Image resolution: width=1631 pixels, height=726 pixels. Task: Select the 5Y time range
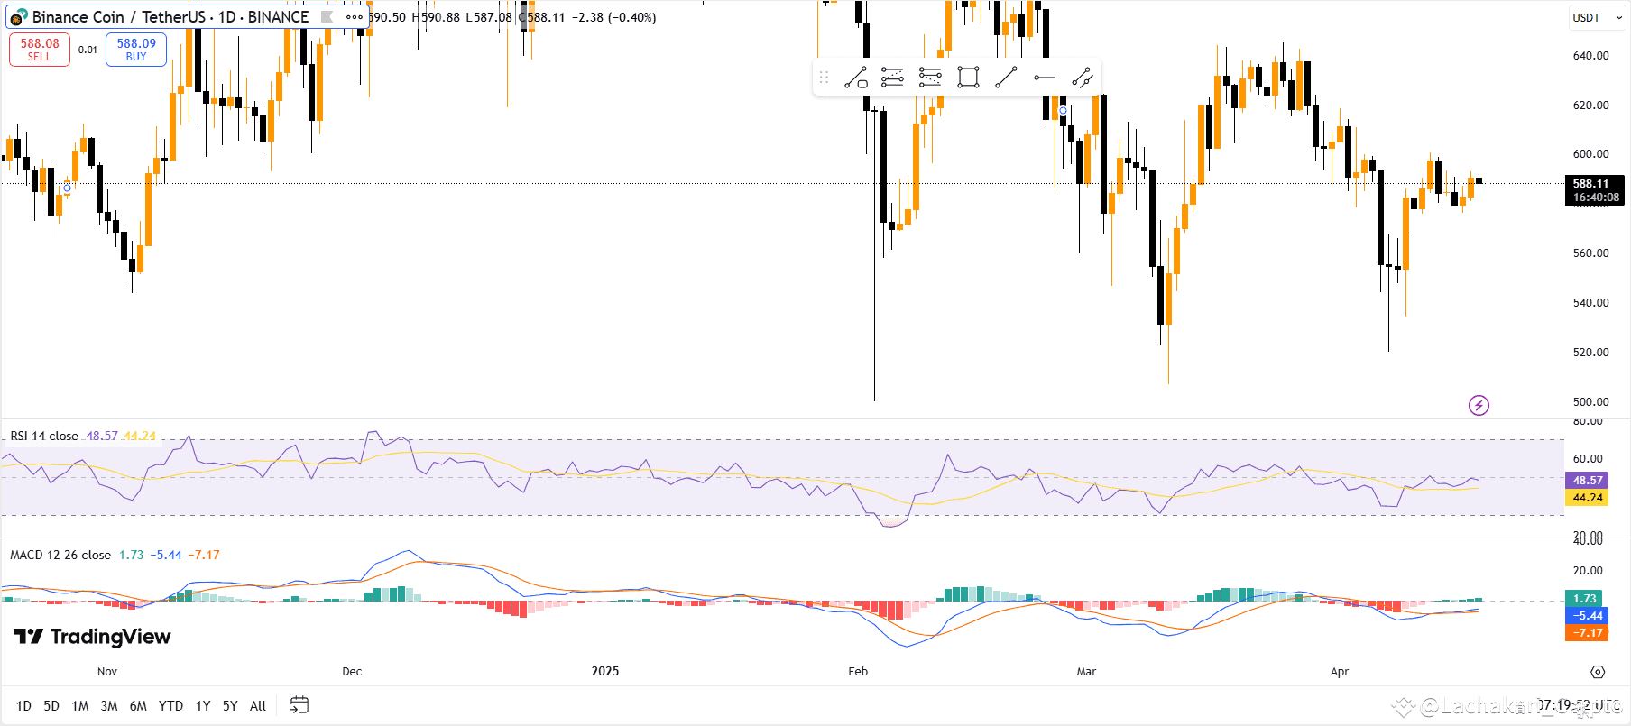230,706
